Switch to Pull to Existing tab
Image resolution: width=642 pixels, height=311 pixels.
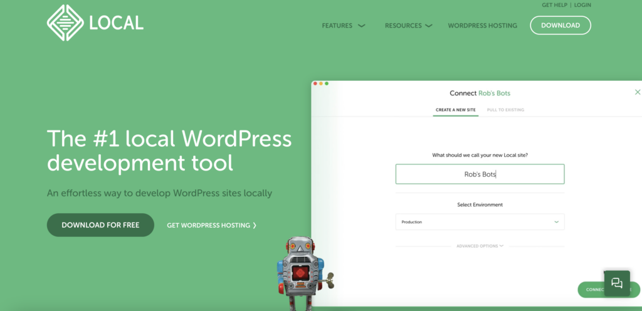pos(506,110)
